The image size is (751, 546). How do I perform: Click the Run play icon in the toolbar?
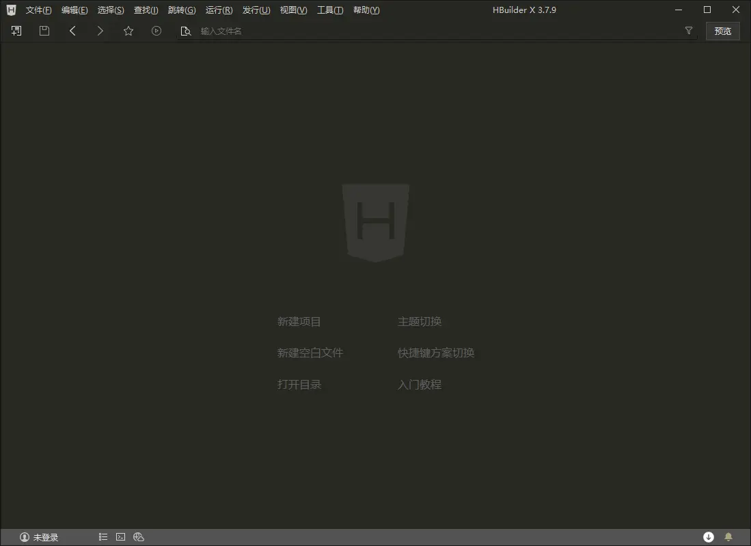click(x=156, y=30)
